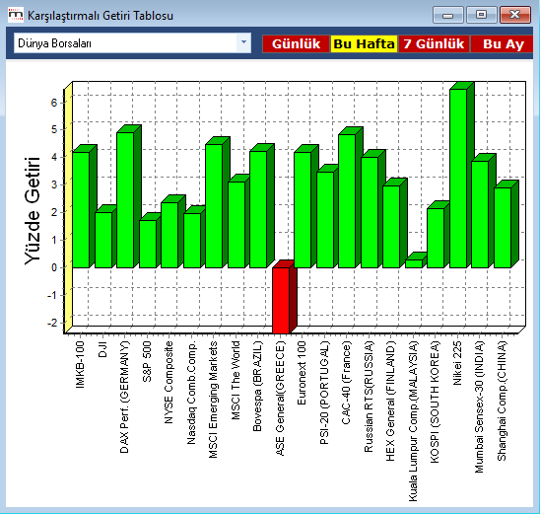Click the Russian RTS(RUSSIA) label
Screen dimensions: 540x514
(x=369, y=397)
